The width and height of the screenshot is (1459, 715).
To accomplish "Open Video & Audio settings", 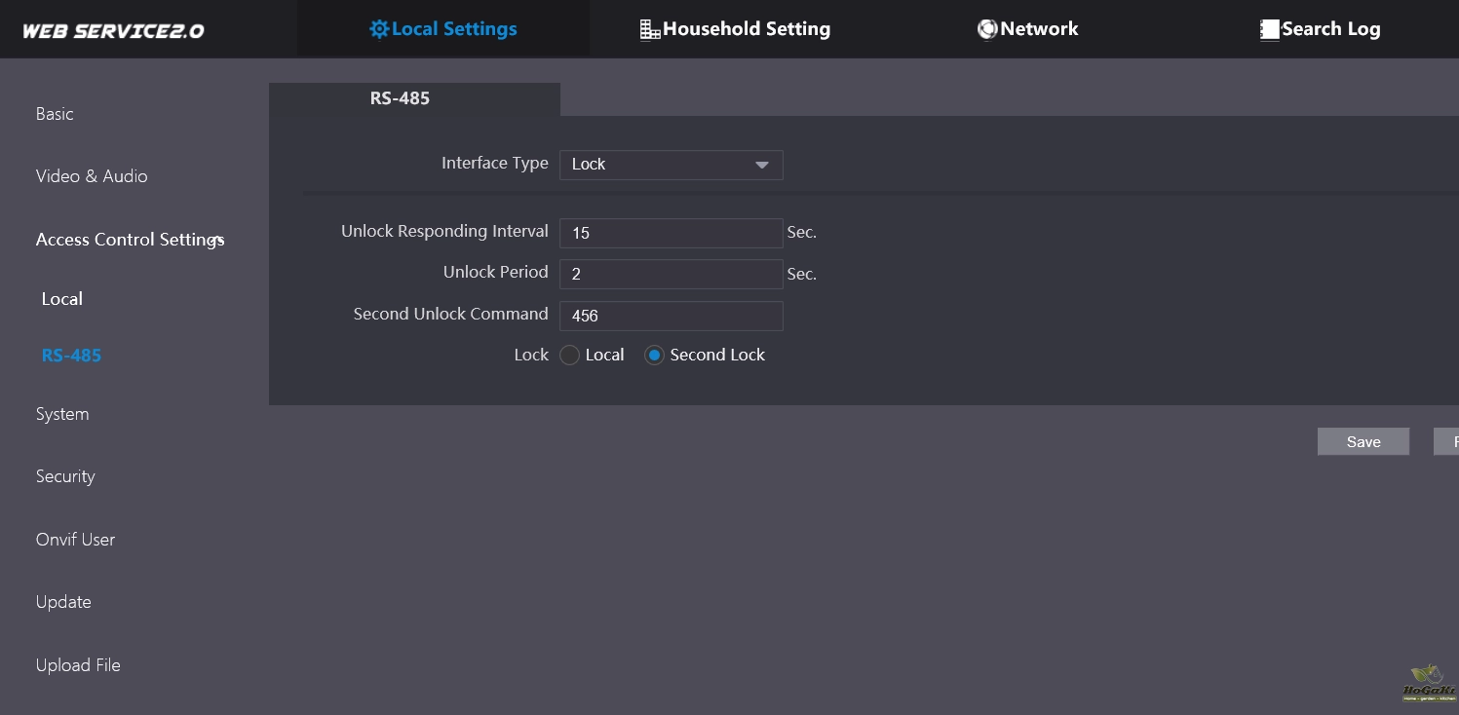I will pyautogui.click(x=92, y=176).
